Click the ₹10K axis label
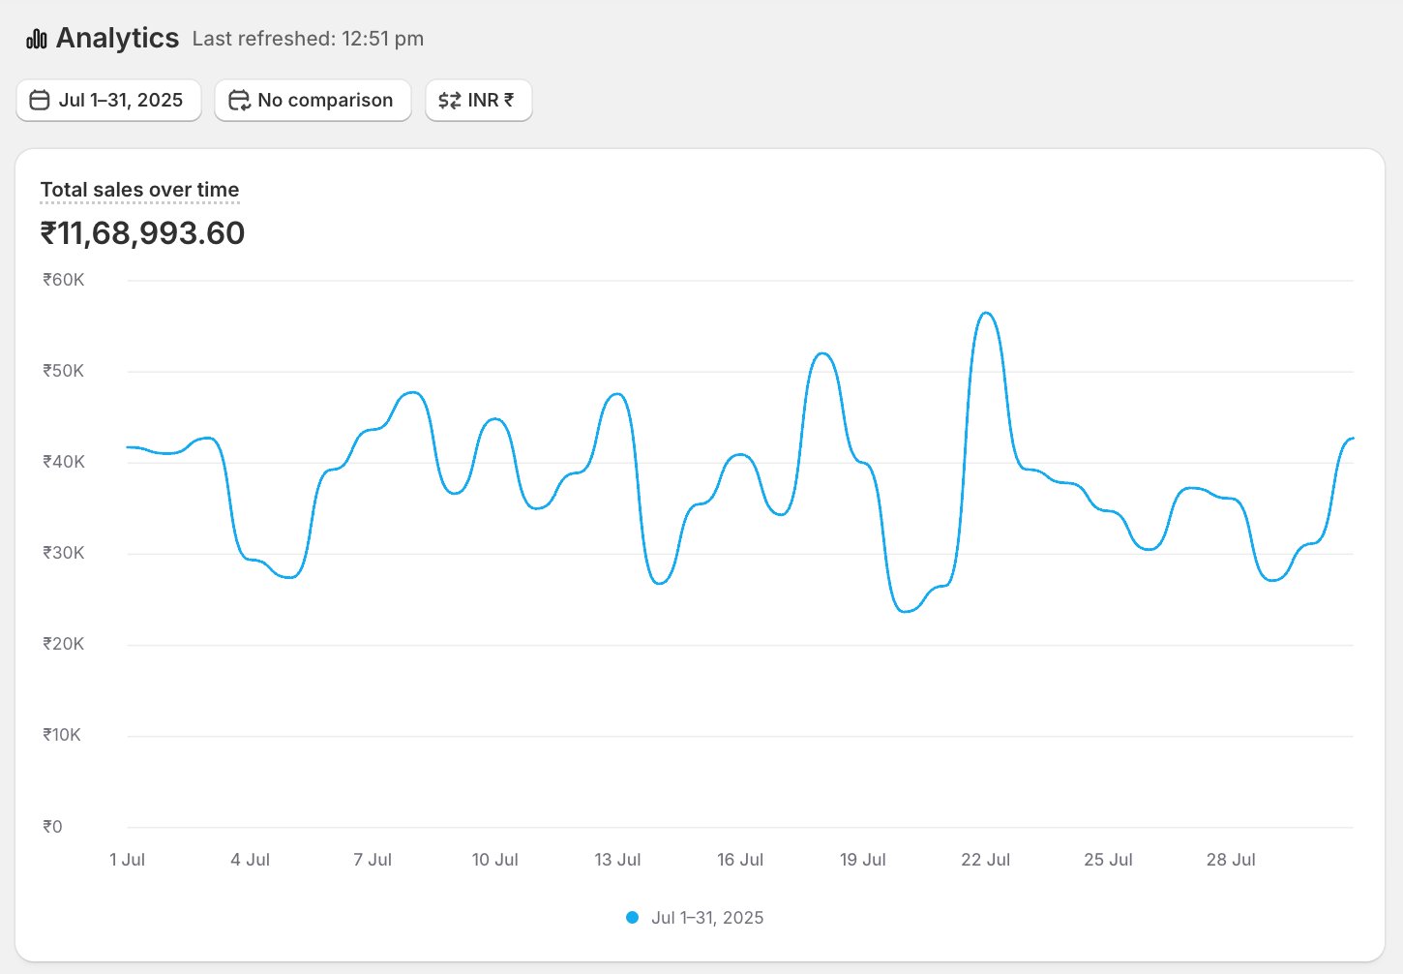The width and height of the screenshot is (1403, 974). point(62,735)
